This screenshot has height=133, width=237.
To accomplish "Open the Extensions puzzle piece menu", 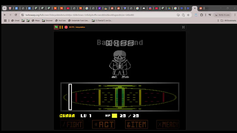I will click(x=201, y=15).
